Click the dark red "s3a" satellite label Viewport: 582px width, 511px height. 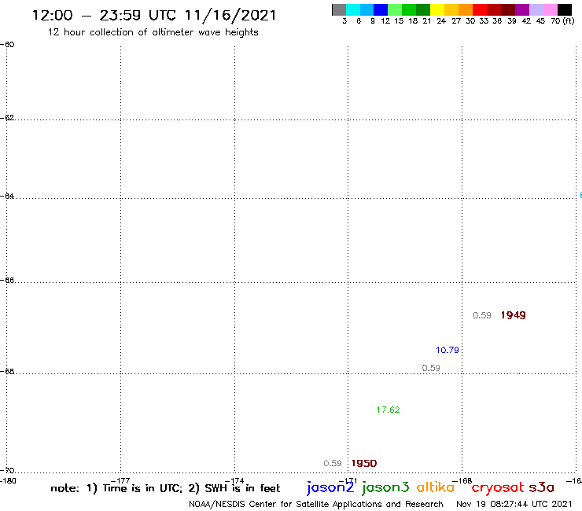[x=542, y=488]
